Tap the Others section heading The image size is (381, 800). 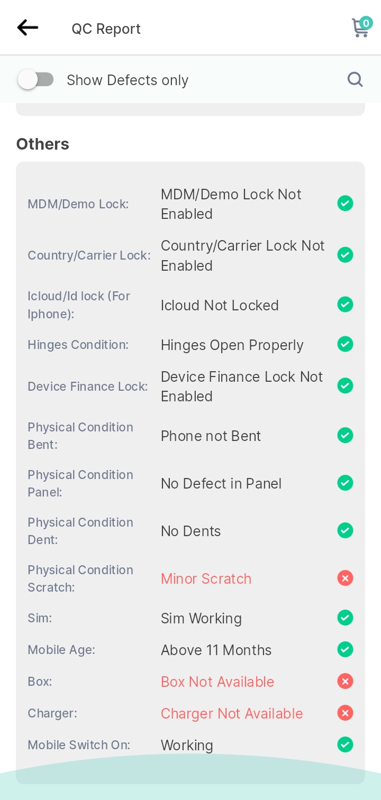pos(43,144)
